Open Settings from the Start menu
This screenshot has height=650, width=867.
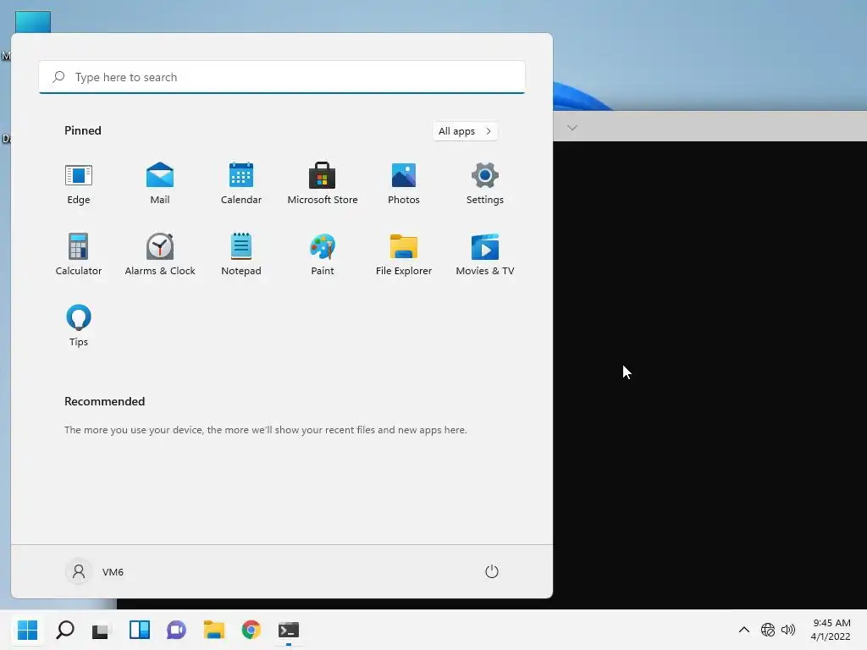coord(485,184)
